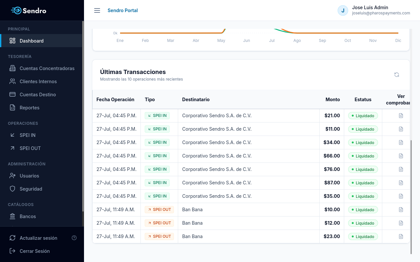Click the SPEI OUT arrow icon in sidebar
The image size is (420, 262).
pyautogui.click(x=12, y=148)
